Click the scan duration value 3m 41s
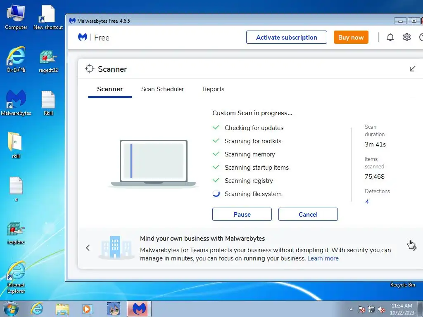This screenshot has width=423, height=317. (375, 144)
